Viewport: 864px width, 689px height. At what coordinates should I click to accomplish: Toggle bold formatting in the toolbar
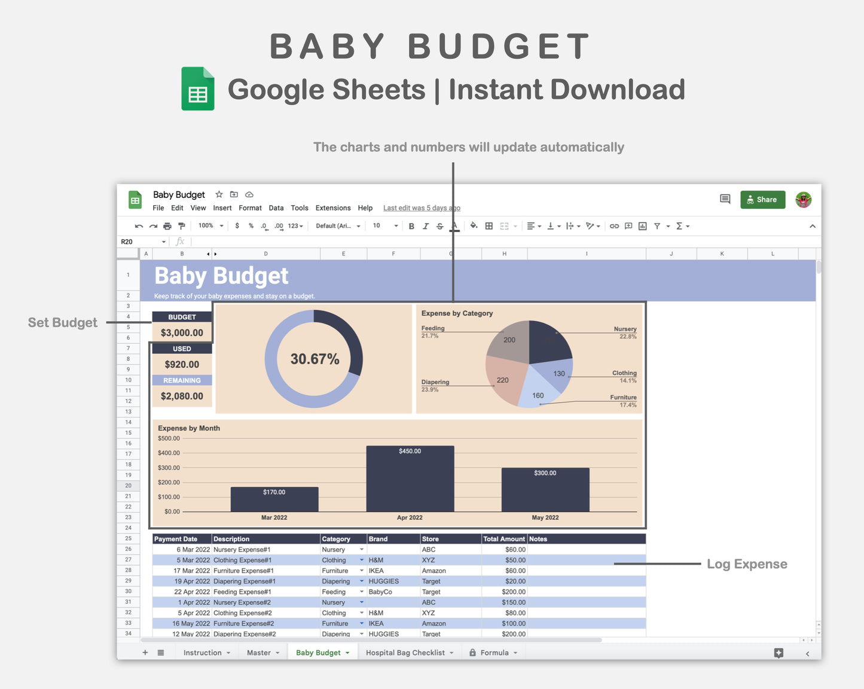411,226
